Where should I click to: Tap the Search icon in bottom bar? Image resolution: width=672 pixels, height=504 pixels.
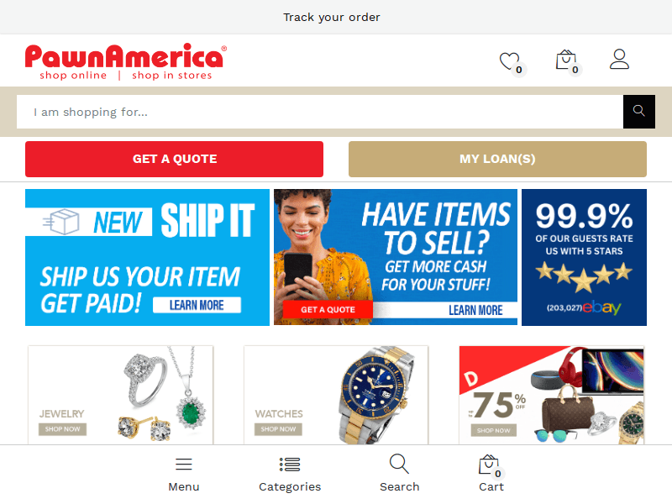click(x=400, y=464)
